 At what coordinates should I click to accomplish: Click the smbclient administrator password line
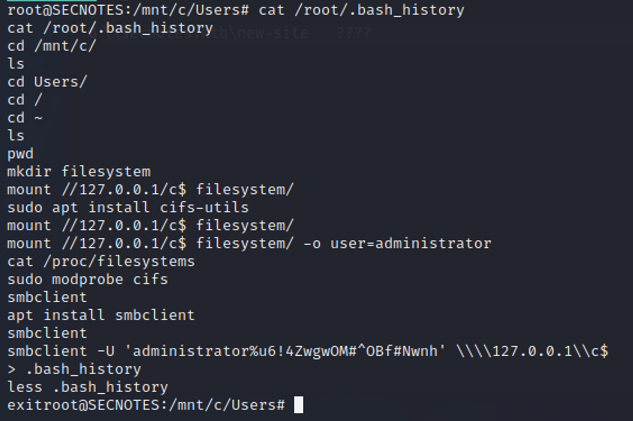(x=308, y=351)
